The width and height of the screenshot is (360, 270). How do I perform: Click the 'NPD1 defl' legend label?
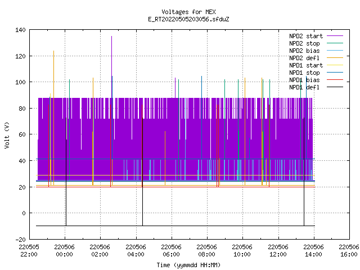pyautogui.click(x=304, y=88)
